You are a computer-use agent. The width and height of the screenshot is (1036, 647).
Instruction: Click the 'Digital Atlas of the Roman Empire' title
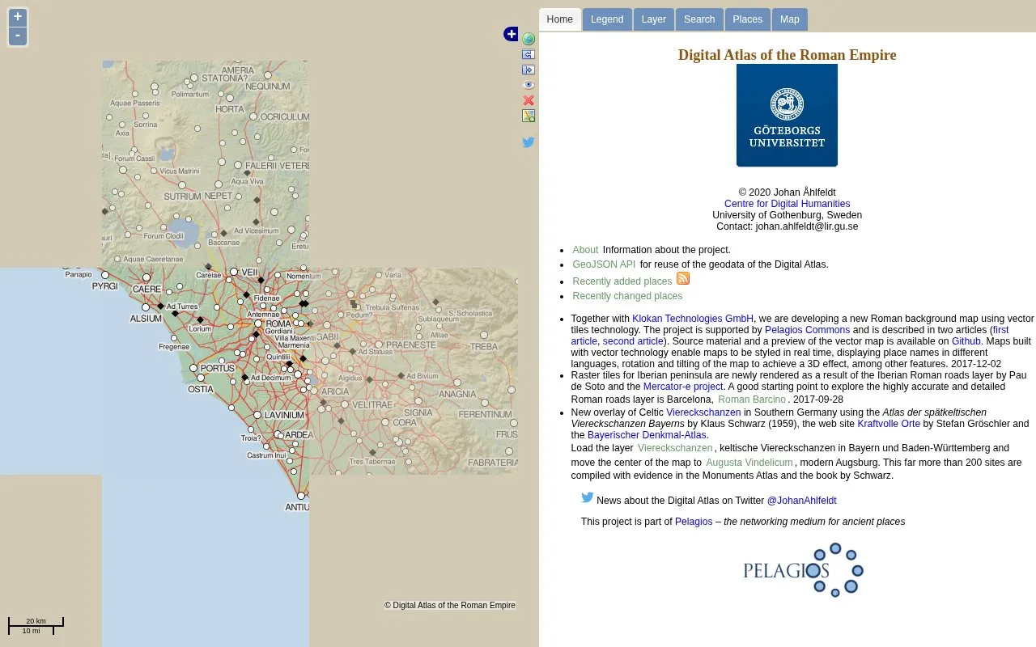(x=787, y=55)
